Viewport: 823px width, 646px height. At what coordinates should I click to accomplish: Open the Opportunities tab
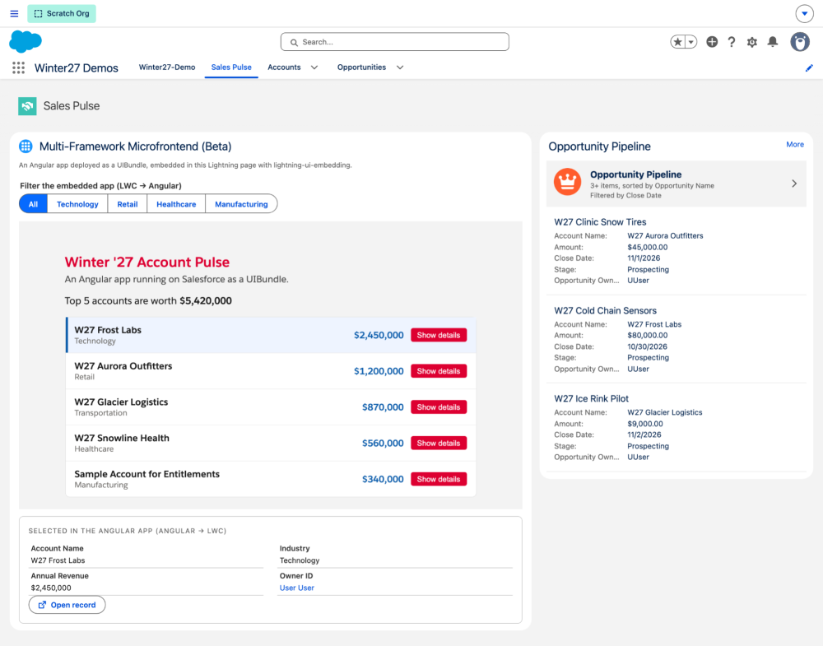(x=361, y=67)
